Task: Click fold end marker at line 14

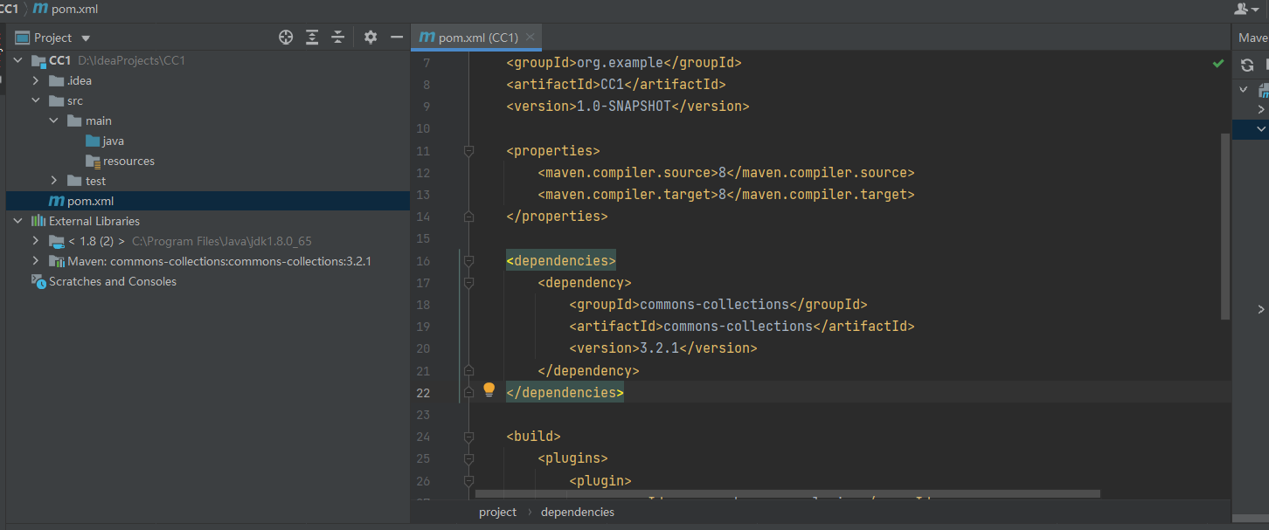Action: [x=468, y=216]
